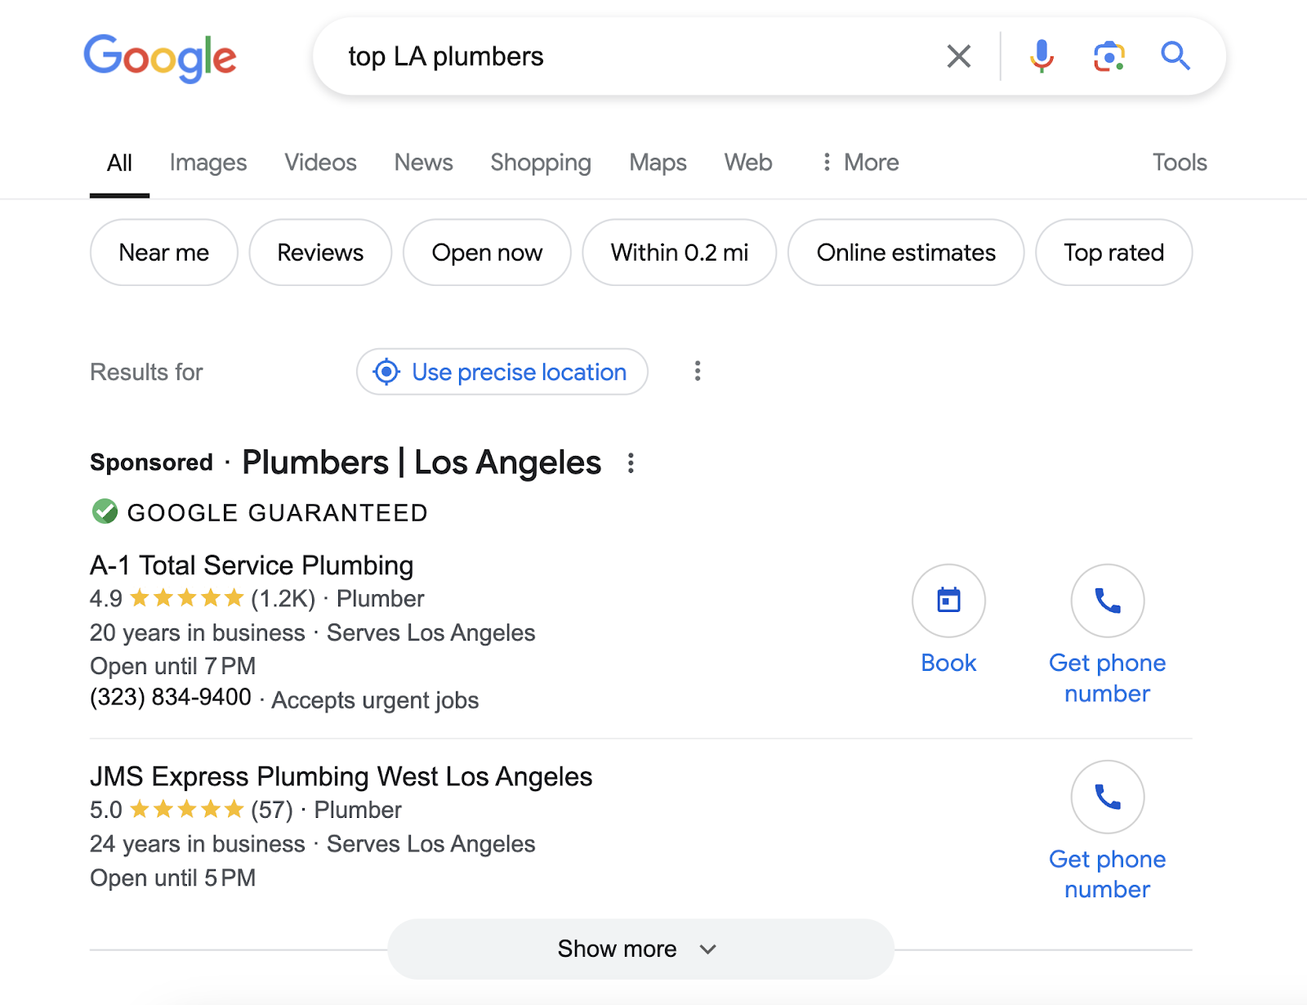Select the Within 0.2 mi distance filter
Viewport: 1307px width, 1005px height.
tap(679, 252)
